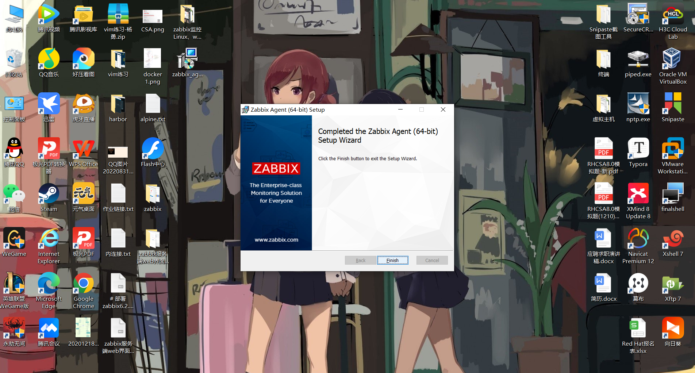This screenshot has height=373, width=695.
Task: Open the 腾讯视频 desktop icon
Action: [x=49, y=18]
